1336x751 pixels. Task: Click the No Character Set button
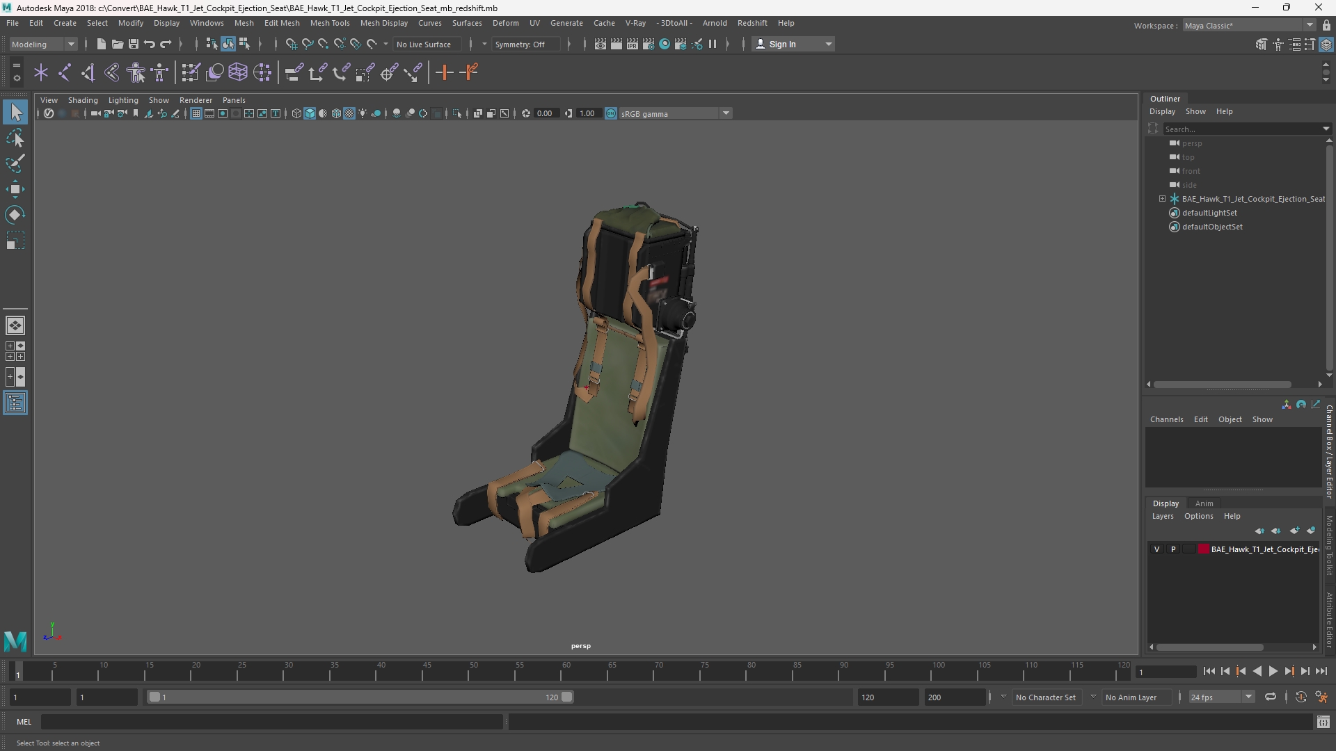[1045, 697]
